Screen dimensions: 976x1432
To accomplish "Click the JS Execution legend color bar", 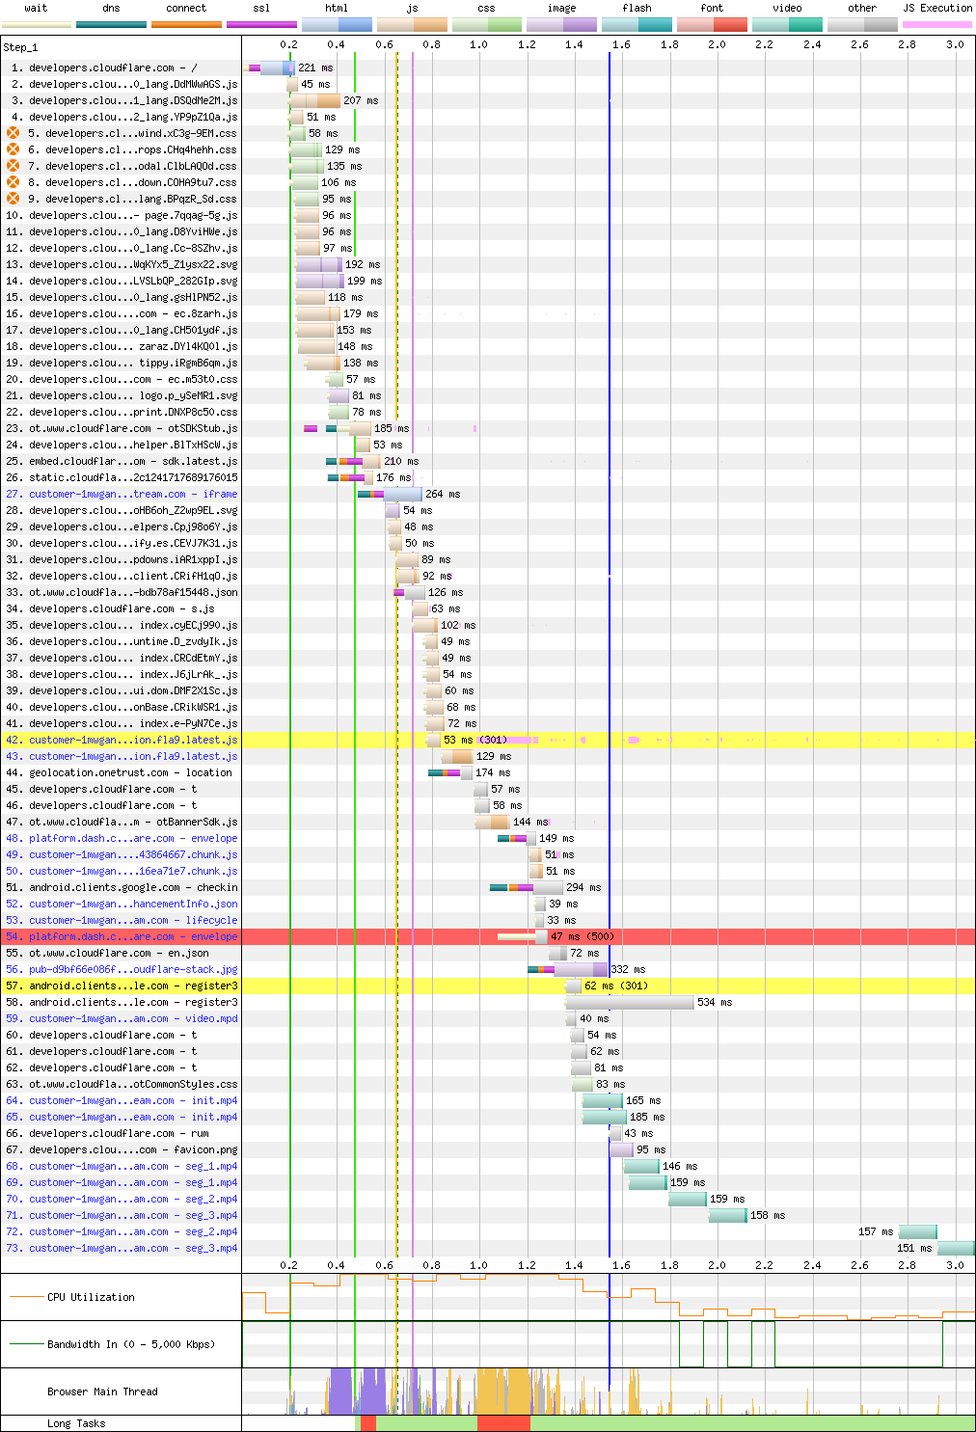I will (937, 24).
